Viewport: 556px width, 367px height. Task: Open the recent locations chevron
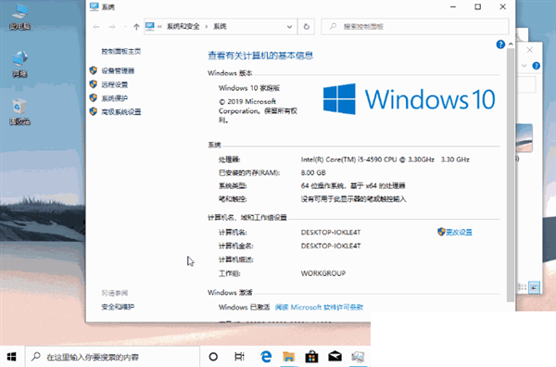click(125, 27)
